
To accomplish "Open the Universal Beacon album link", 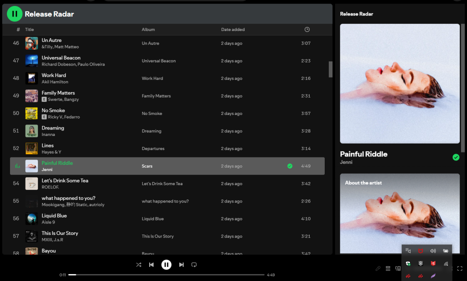I will click(x=159, y=61).
